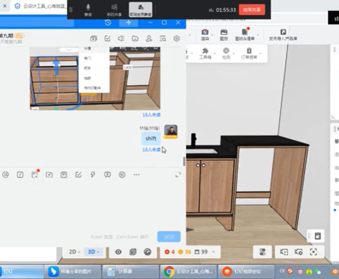
Task: Toggle the switch-style icon in bottom right bar
Action: [262, 251]
